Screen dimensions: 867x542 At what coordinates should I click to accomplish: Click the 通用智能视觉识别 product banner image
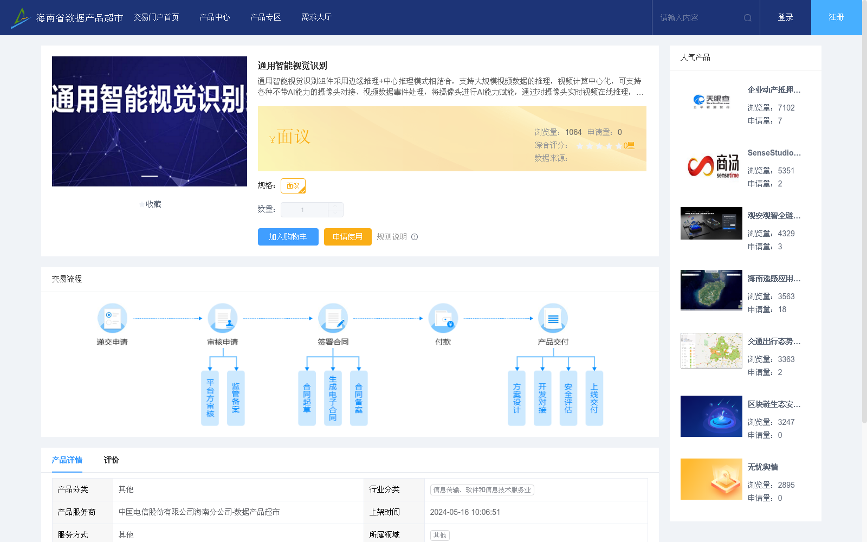pyautogui.click(x=150, y=121)
